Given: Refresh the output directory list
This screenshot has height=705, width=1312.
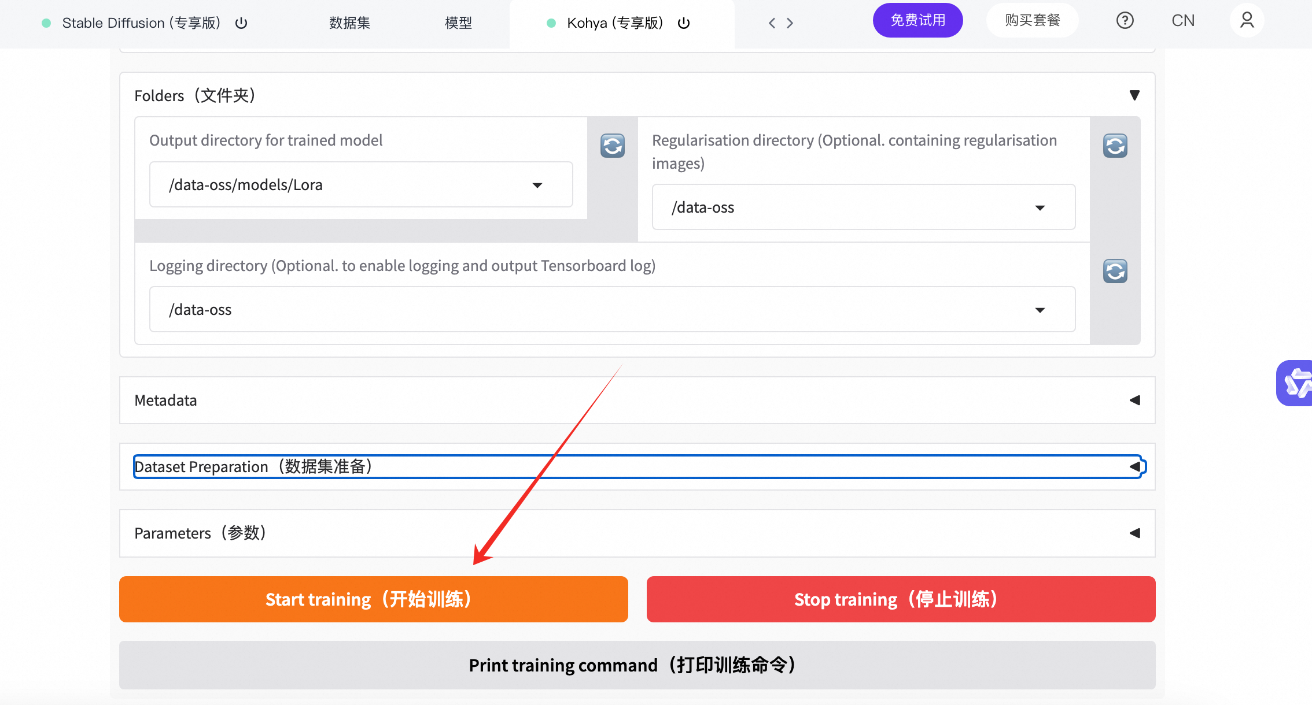Looking at the screenshot, I should pos(612,146).
